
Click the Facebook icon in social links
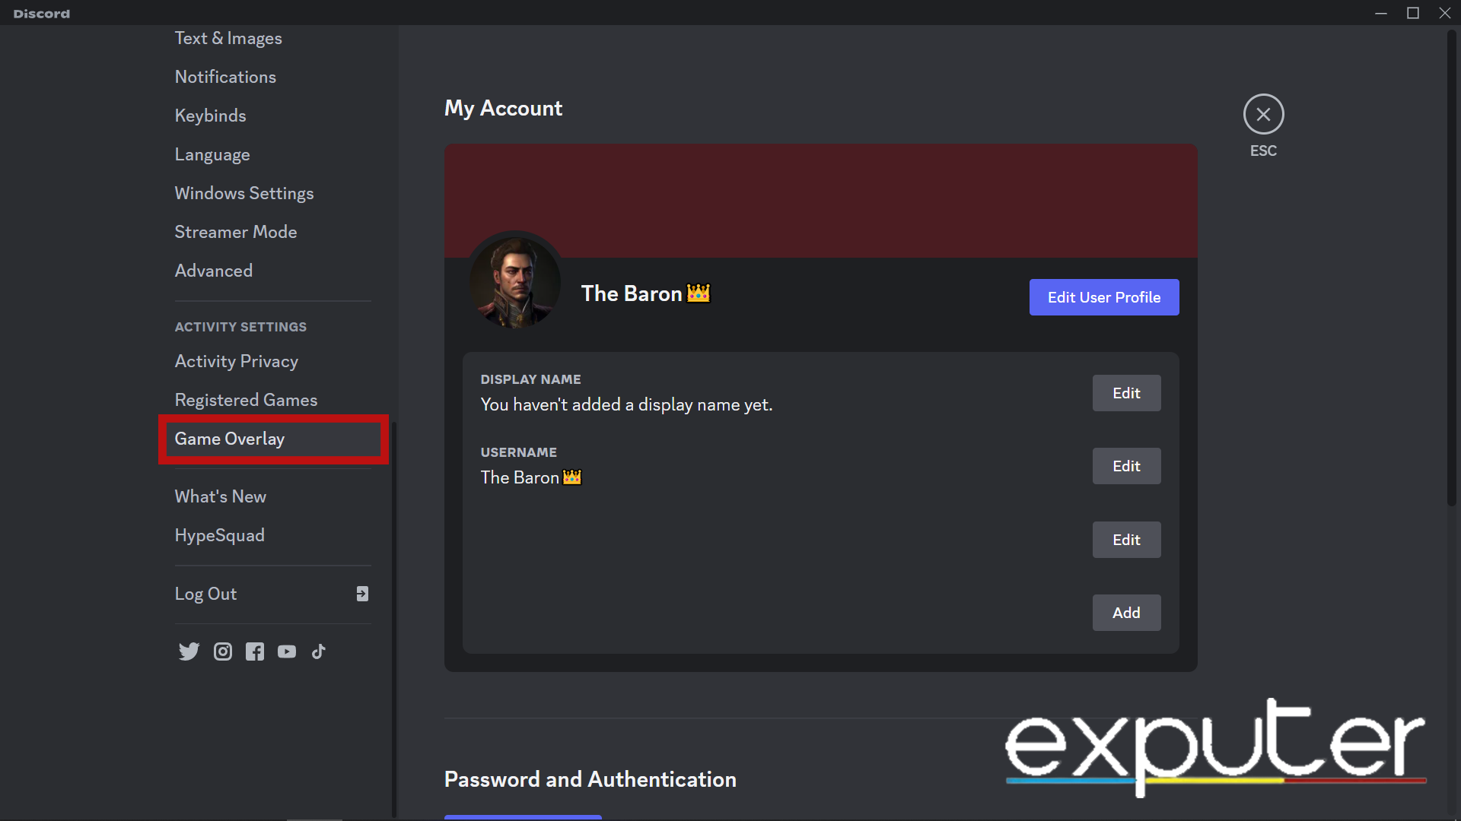tap(254, 651)
